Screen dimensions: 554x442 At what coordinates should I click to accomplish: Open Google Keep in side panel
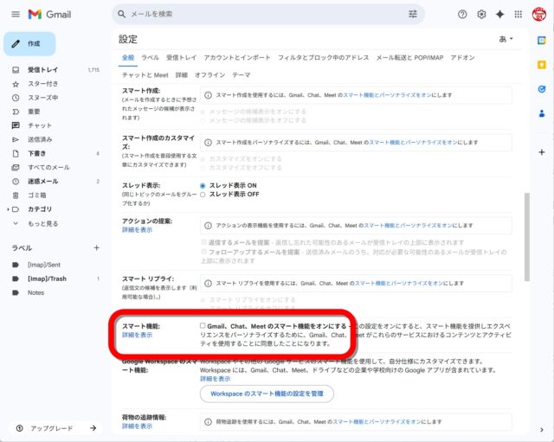[541, 65]
